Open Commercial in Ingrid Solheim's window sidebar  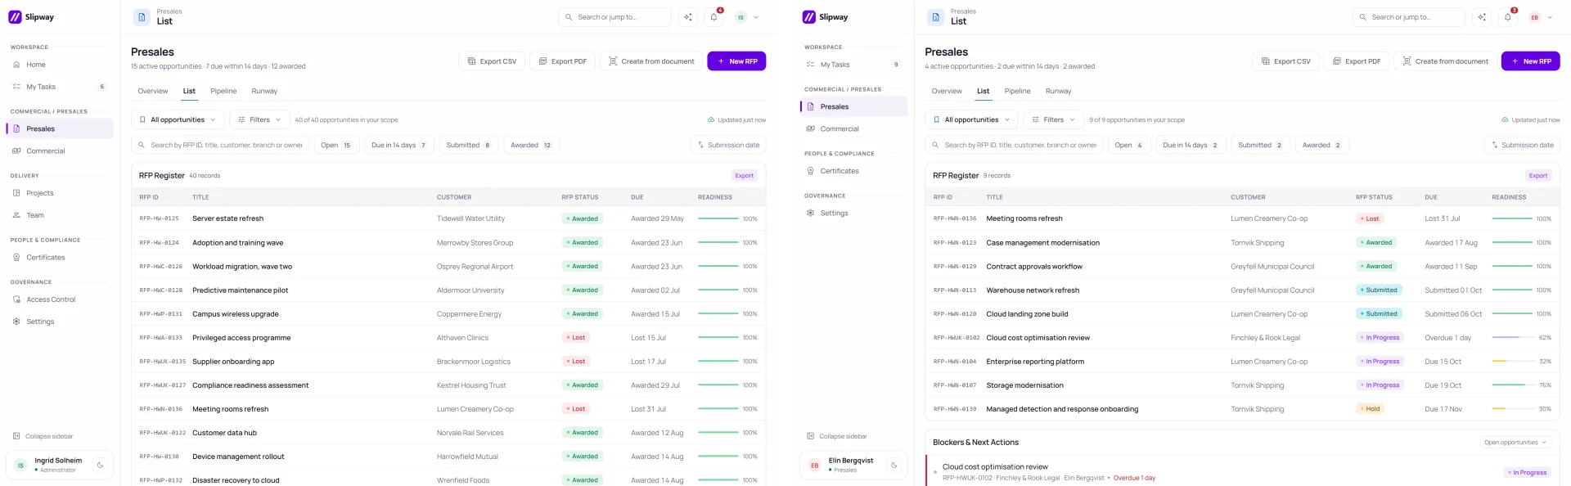60,151
